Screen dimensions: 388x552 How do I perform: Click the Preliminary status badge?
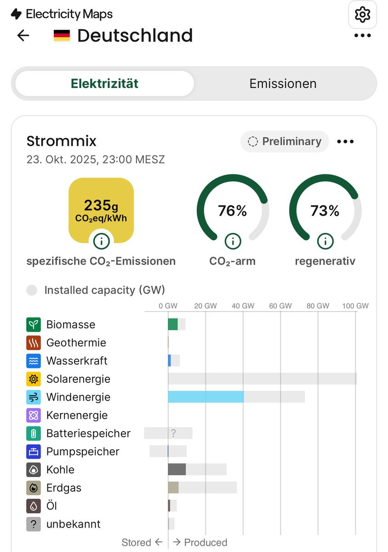(x=285, y=141)
